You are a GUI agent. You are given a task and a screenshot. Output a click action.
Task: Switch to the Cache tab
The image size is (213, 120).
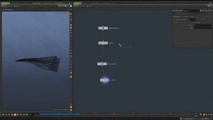(192, 17)
